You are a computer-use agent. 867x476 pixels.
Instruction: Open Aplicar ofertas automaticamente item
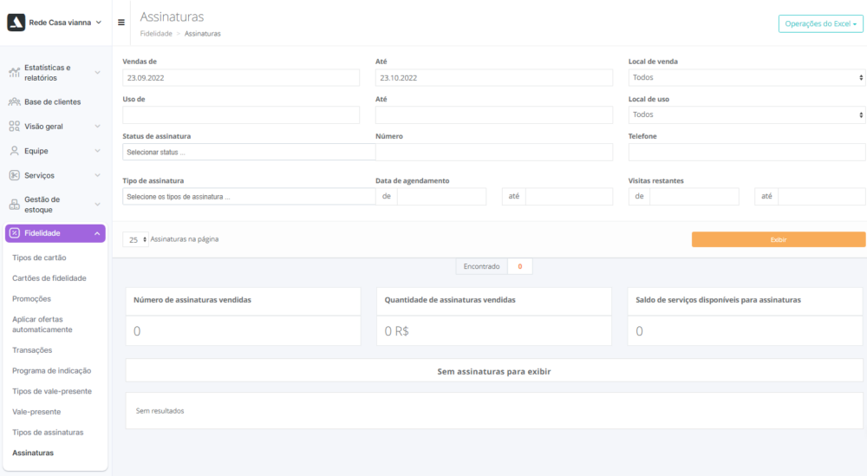tap(42, 324)
